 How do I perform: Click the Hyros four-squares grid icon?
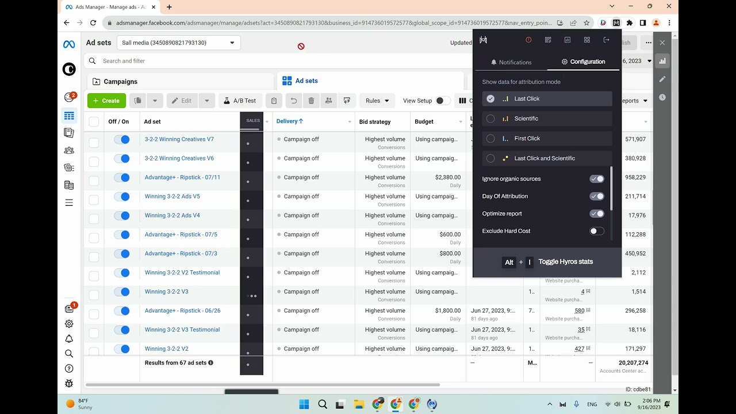[587, 40]
